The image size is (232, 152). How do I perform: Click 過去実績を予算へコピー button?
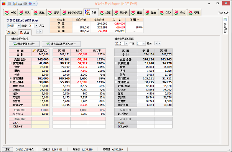tap(61, 44)
